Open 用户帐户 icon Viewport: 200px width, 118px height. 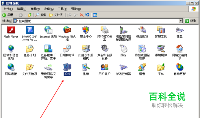(104, 67)
